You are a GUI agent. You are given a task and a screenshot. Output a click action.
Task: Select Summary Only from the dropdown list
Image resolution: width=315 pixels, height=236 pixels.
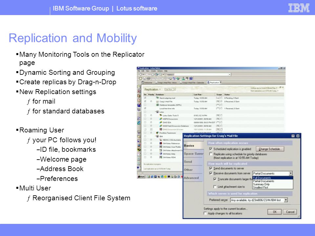point(273,184)
